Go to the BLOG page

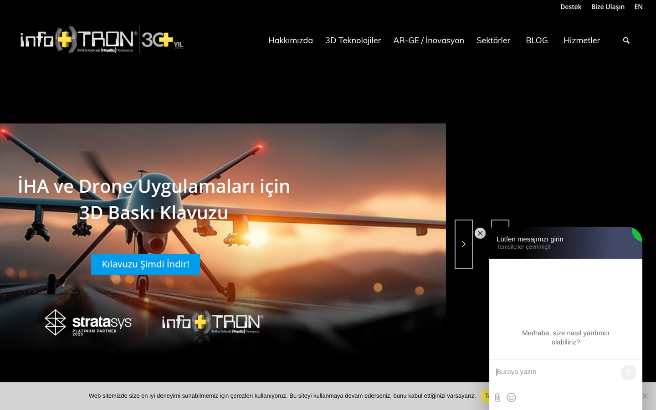pos(537,41)
